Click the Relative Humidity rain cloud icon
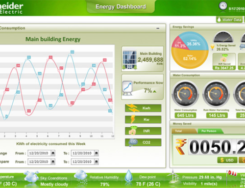245x188 pixels. click(x=81, y=177)
